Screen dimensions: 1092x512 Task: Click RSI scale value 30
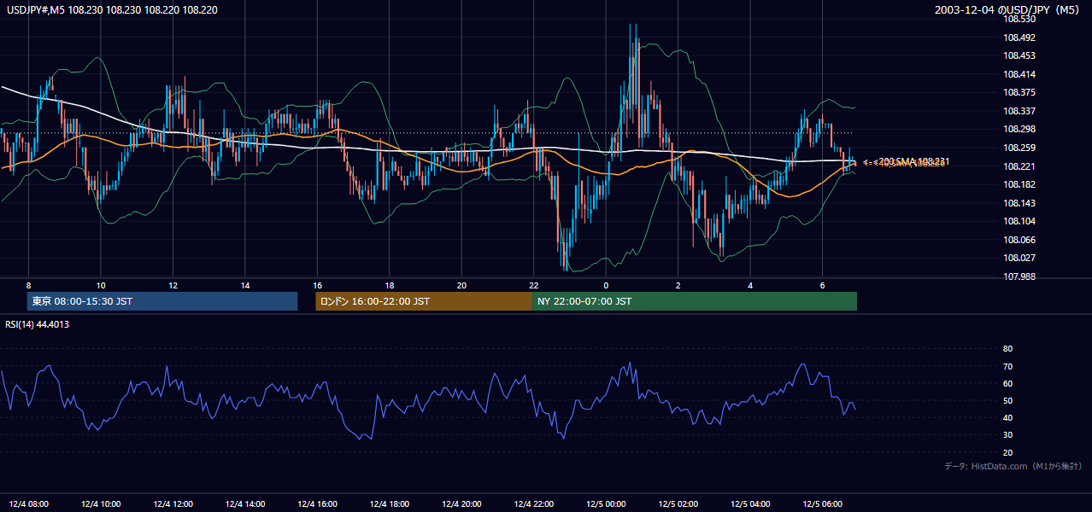(x=1007, y=434)
